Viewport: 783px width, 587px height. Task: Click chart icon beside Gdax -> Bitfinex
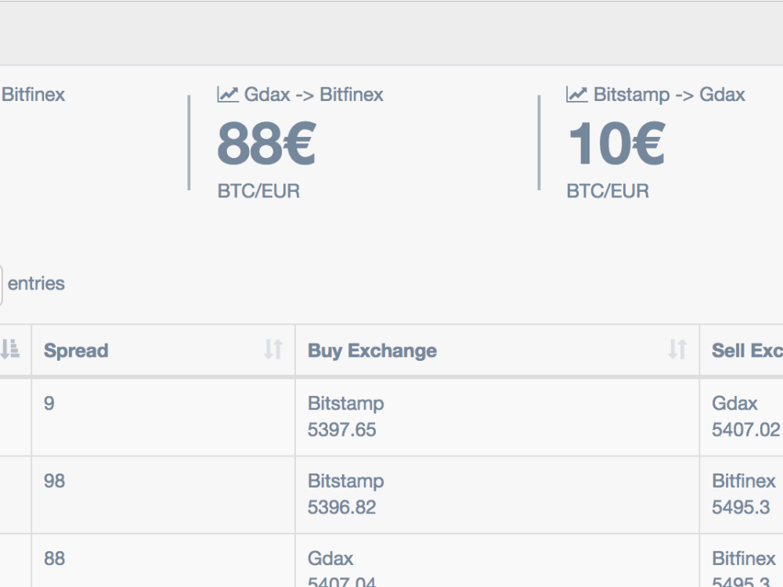228,95
